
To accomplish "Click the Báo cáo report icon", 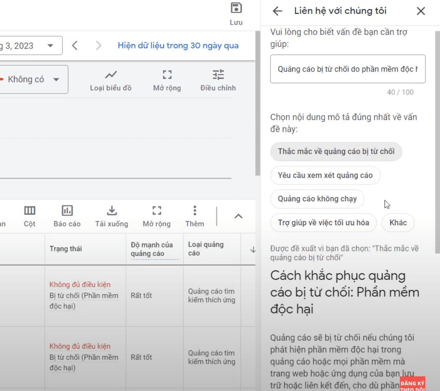I will click(67, 216).
